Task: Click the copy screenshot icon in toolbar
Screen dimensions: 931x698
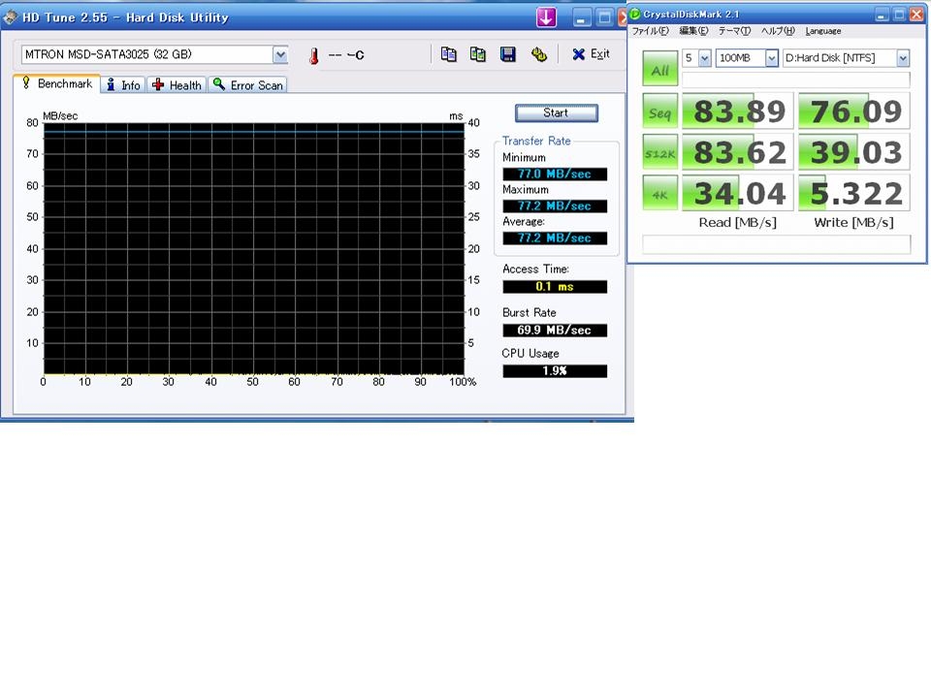Action: pos(478,54)
